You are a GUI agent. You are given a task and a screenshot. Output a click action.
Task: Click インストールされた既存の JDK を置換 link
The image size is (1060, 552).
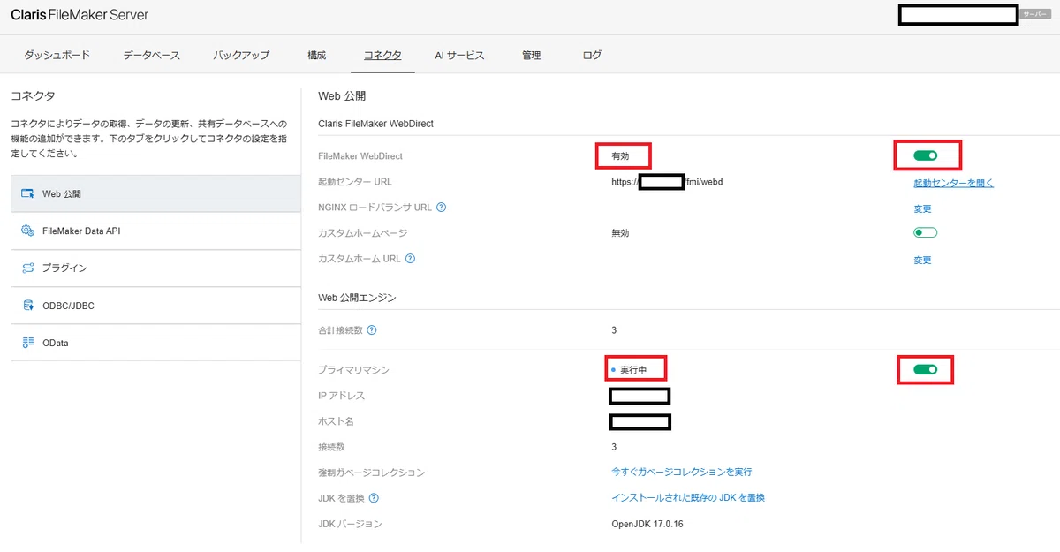point(688,498)
